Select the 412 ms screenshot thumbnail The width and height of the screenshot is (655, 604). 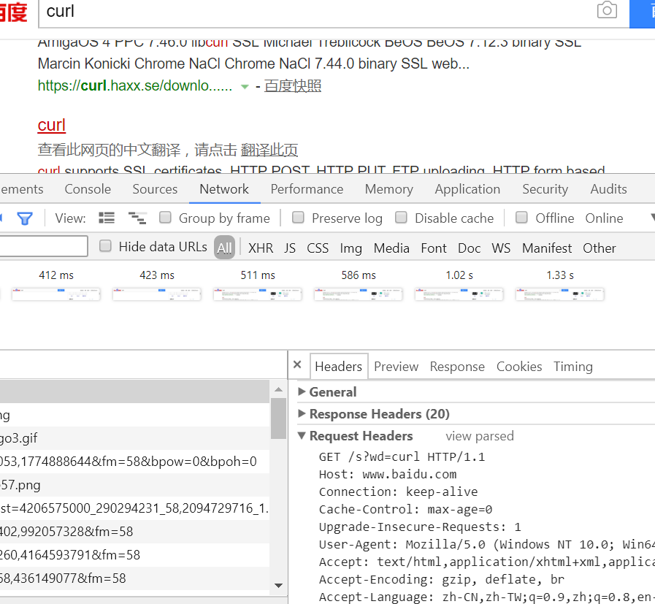pyautogui.click(x=56, y=294)
